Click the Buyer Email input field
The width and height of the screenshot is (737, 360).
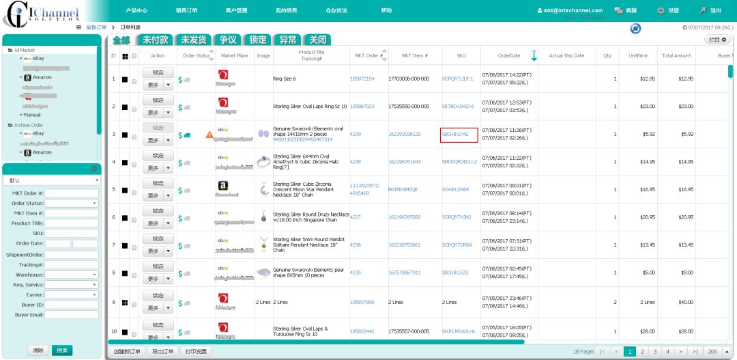click(72, 315)
